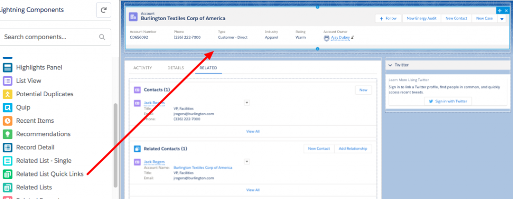Select the Record Detail component icon
The image size is (513, 199).
8,147
